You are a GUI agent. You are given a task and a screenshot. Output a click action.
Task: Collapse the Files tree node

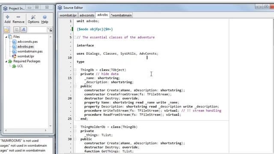pos(6,37)
